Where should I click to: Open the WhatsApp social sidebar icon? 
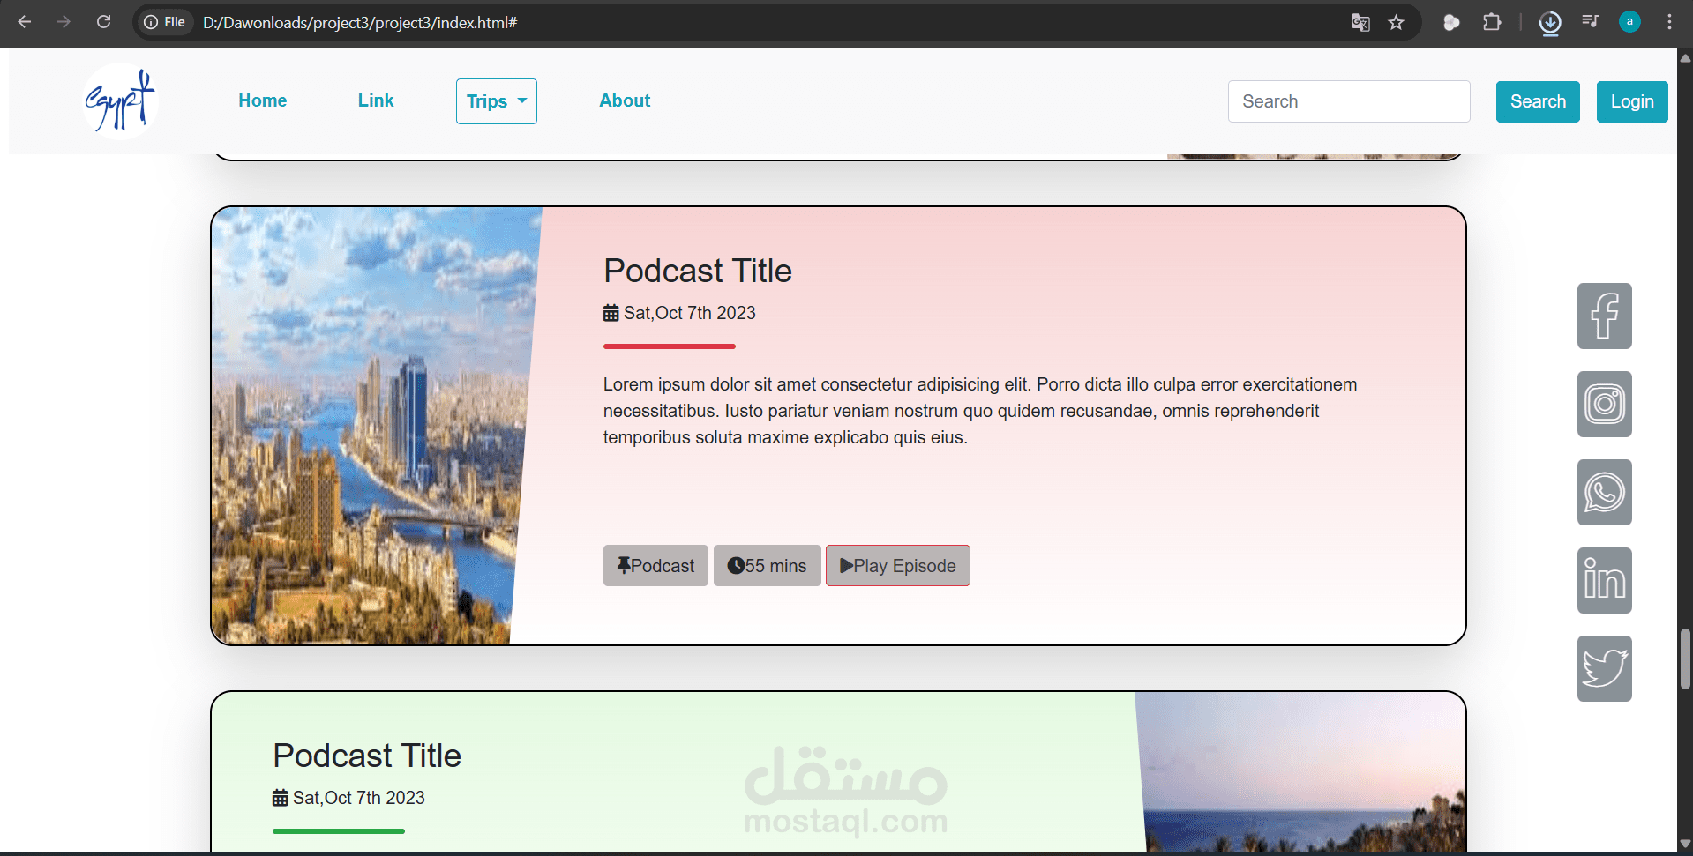1604,492
